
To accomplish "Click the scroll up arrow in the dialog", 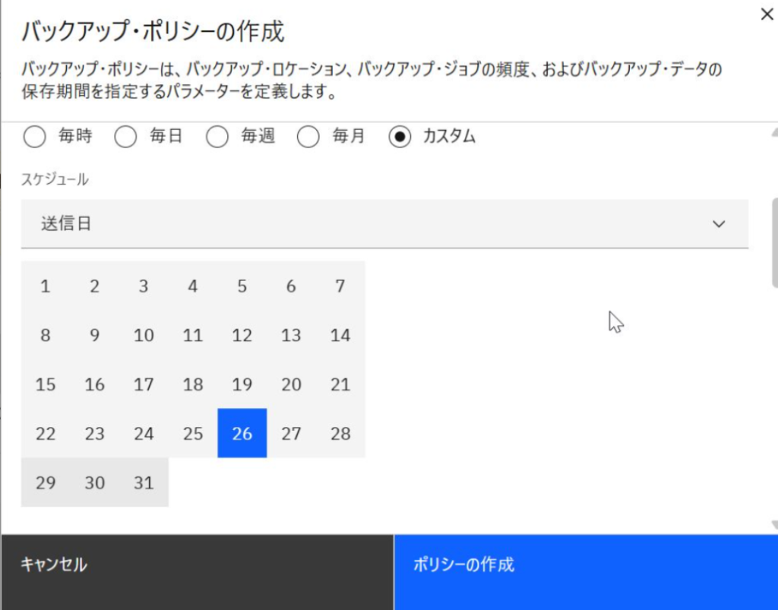I will (x=774, y=133).
